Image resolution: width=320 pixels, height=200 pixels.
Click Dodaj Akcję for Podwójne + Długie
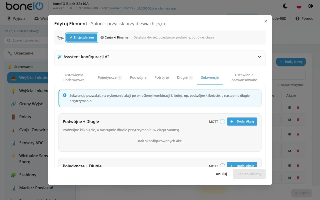242,121
